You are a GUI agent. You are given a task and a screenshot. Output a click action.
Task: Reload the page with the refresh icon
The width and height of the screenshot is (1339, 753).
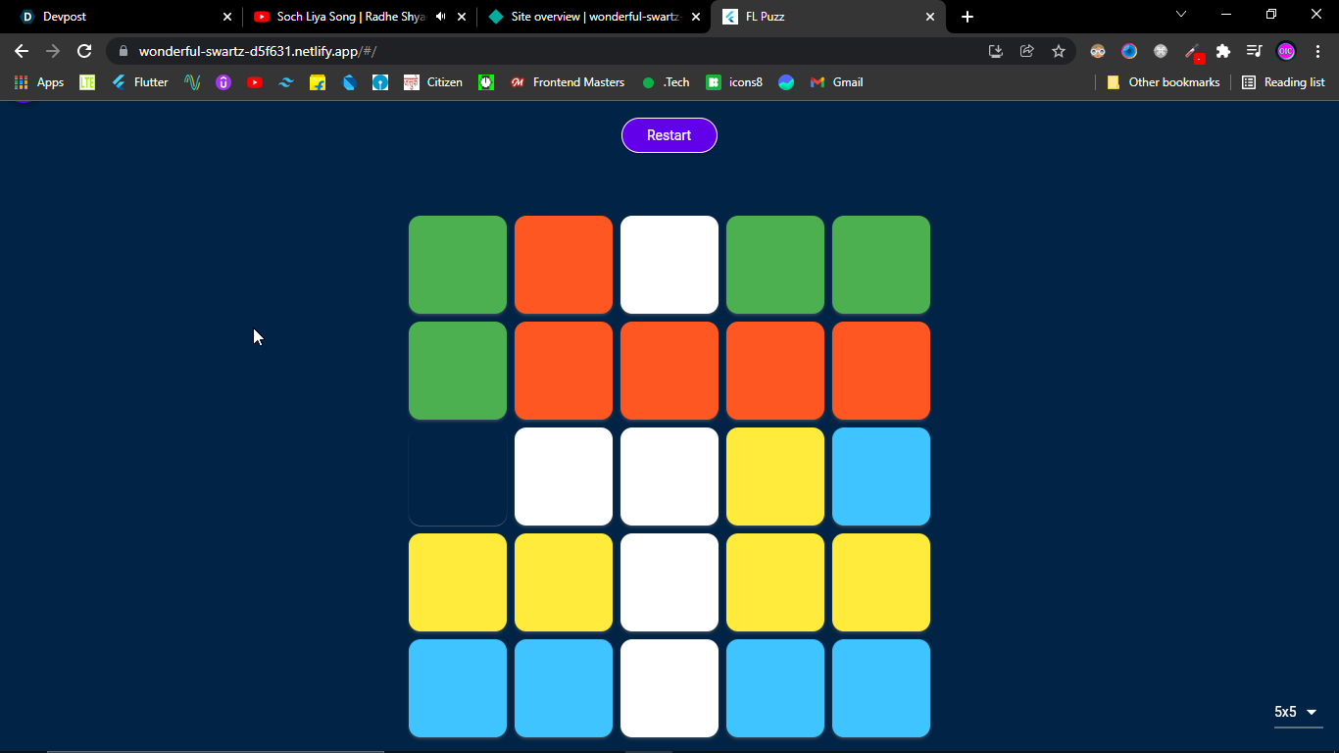point(84,51)
